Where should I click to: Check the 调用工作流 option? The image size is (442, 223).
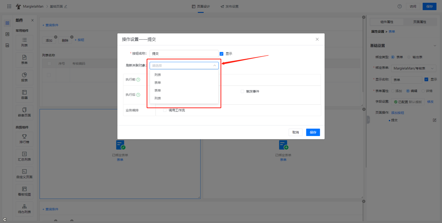165,110
